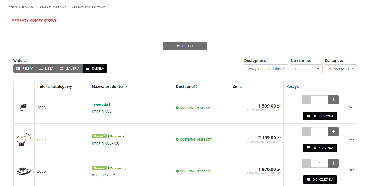Click the sort arrow beside Nazwa produktu

tap(127, 87)
